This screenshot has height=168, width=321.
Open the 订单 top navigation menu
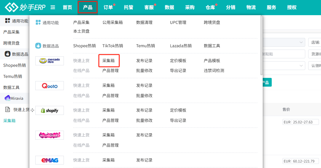pyautogui.click(x=108, y=7)
